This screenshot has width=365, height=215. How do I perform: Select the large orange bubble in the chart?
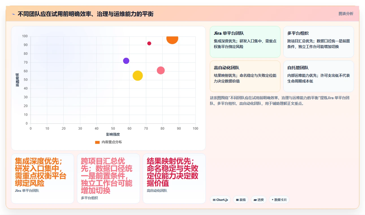coord(172,39)
